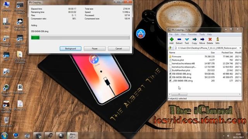
Task: Click the file manager taskbar icon
Action: point(72,136)
